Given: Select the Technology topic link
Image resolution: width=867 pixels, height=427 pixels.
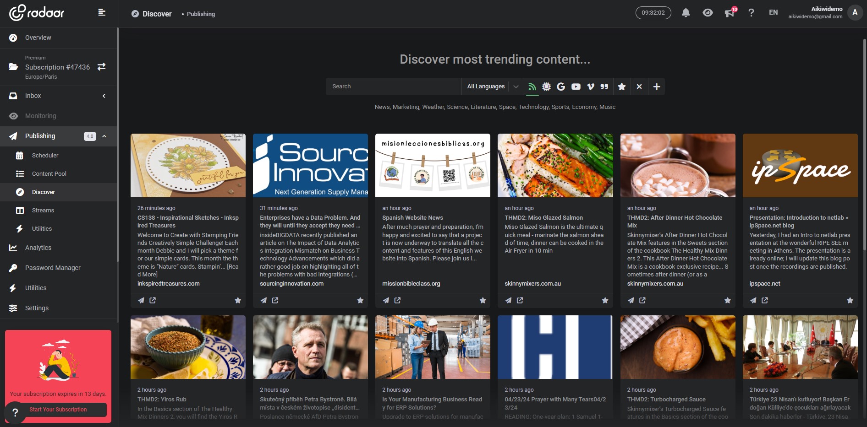Looking at the screenshot, I should 533,107.
